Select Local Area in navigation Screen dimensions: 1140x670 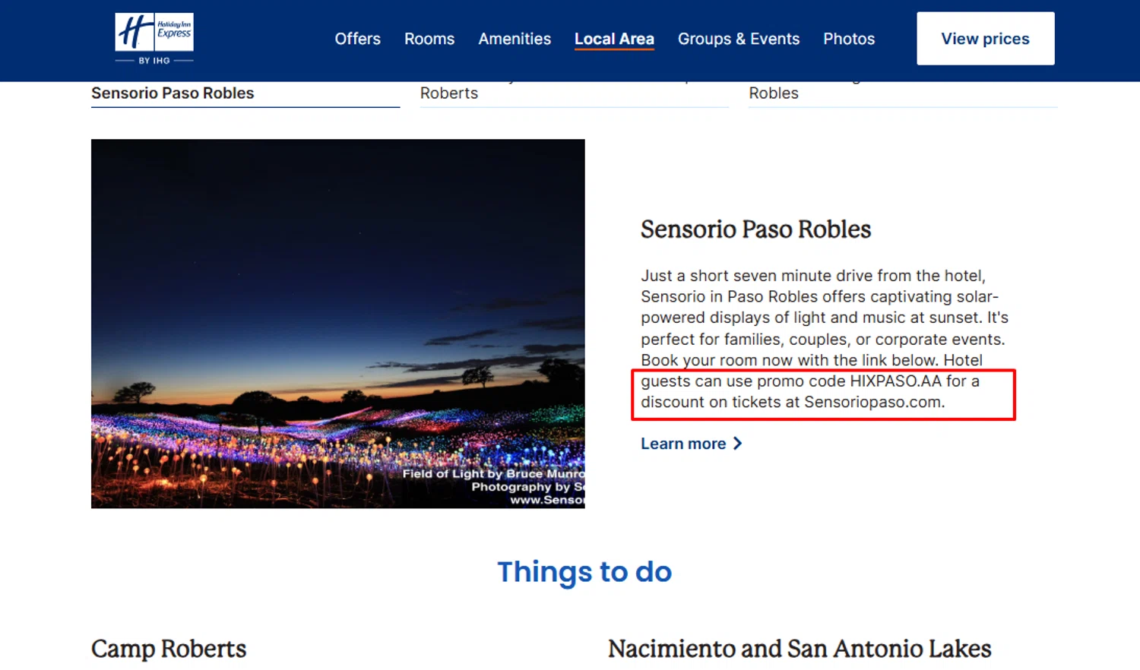coord(614,39)
